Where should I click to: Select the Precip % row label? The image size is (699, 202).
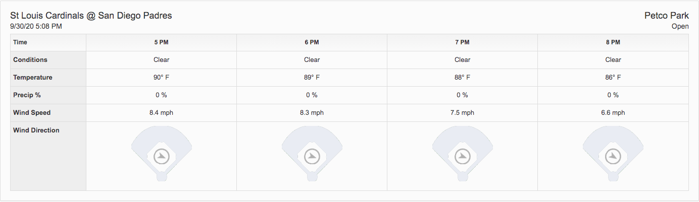point(27,95)
